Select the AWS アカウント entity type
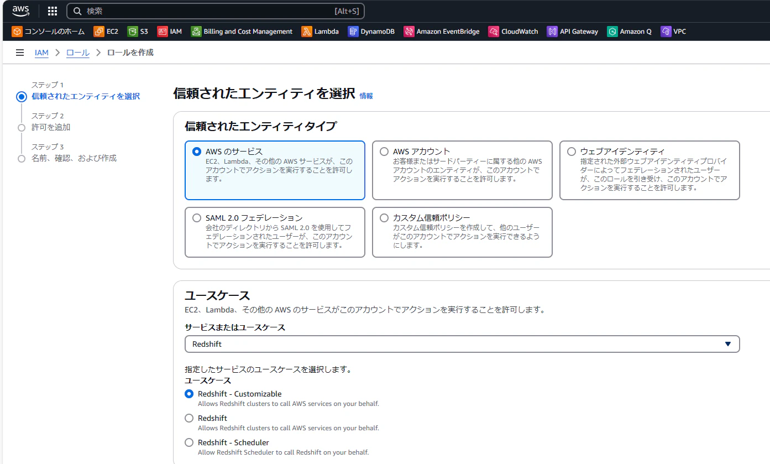This screenshot has width=770, height=464. coord(462,170)
